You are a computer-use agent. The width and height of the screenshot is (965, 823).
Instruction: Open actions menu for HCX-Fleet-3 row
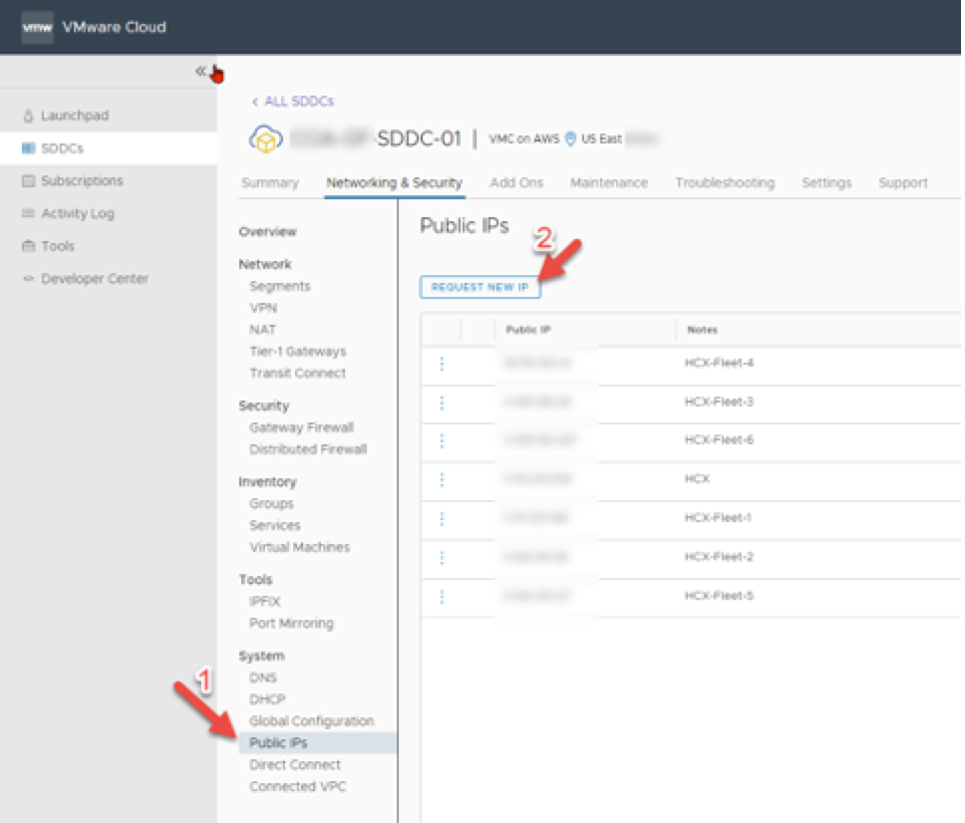point(442,403)
